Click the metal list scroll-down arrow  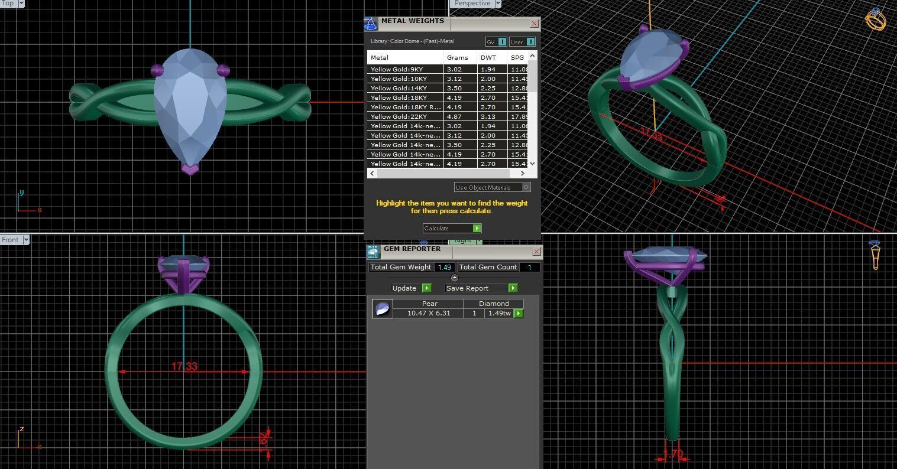[x=532, y=164]
